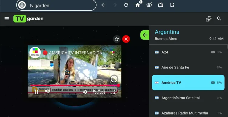
Task: Click the flag beside Aire de Santa Fe
Action: coord(157,67)
